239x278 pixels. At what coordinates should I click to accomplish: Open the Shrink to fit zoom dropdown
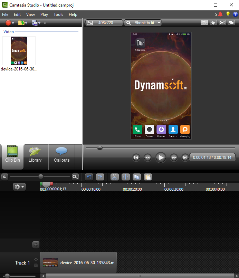pyautogui.click(x=143, y=23)
